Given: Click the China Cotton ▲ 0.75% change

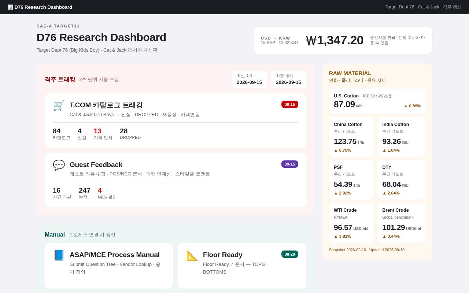Looking at the screenshot, I should coord(342,150).
